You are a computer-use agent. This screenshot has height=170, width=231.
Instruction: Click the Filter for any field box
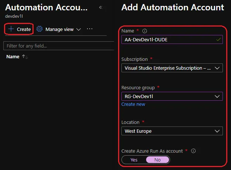[x=58, y=46]
